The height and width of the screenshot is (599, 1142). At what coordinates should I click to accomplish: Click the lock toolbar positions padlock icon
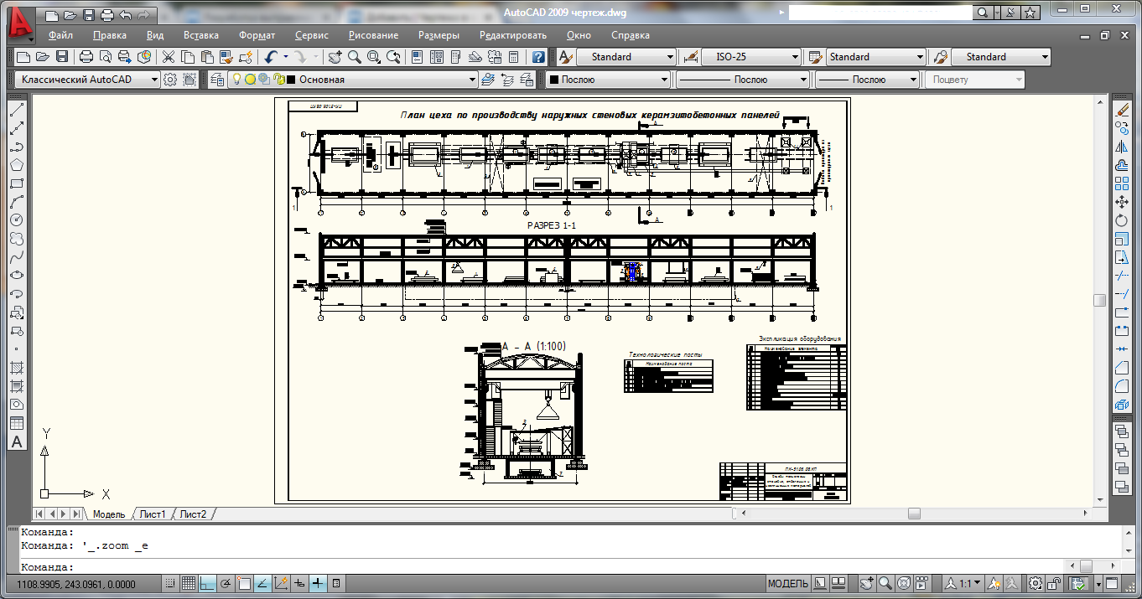[1056, 583]
